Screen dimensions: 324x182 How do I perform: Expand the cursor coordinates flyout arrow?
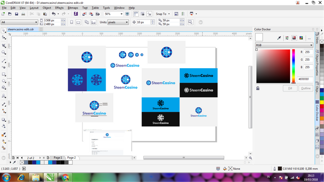click(24, 168)
